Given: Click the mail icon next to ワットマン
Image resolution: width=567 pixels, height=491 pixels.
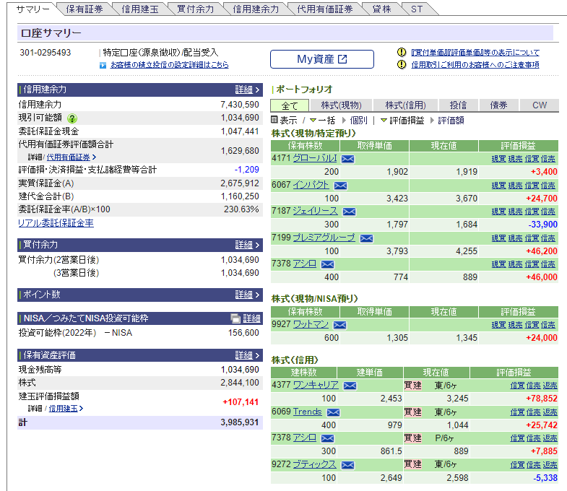Looking at the screenshot, I should (339, 325).
